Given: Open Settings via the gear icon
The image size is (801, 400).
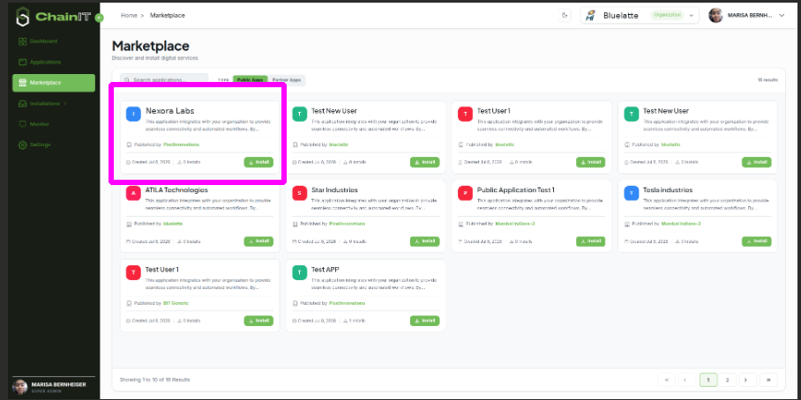Looking at the screenshot, I should tap(22, 144).
